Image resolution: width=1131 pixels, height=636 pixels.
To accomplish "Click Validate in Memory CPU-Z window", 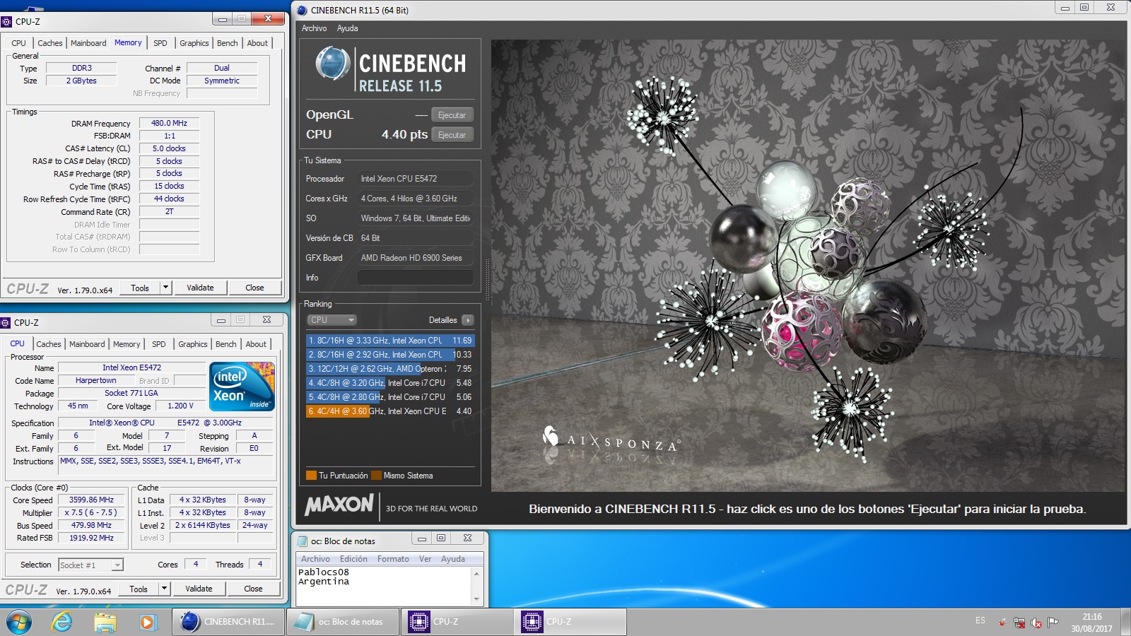I will click(x=200, y=288).
